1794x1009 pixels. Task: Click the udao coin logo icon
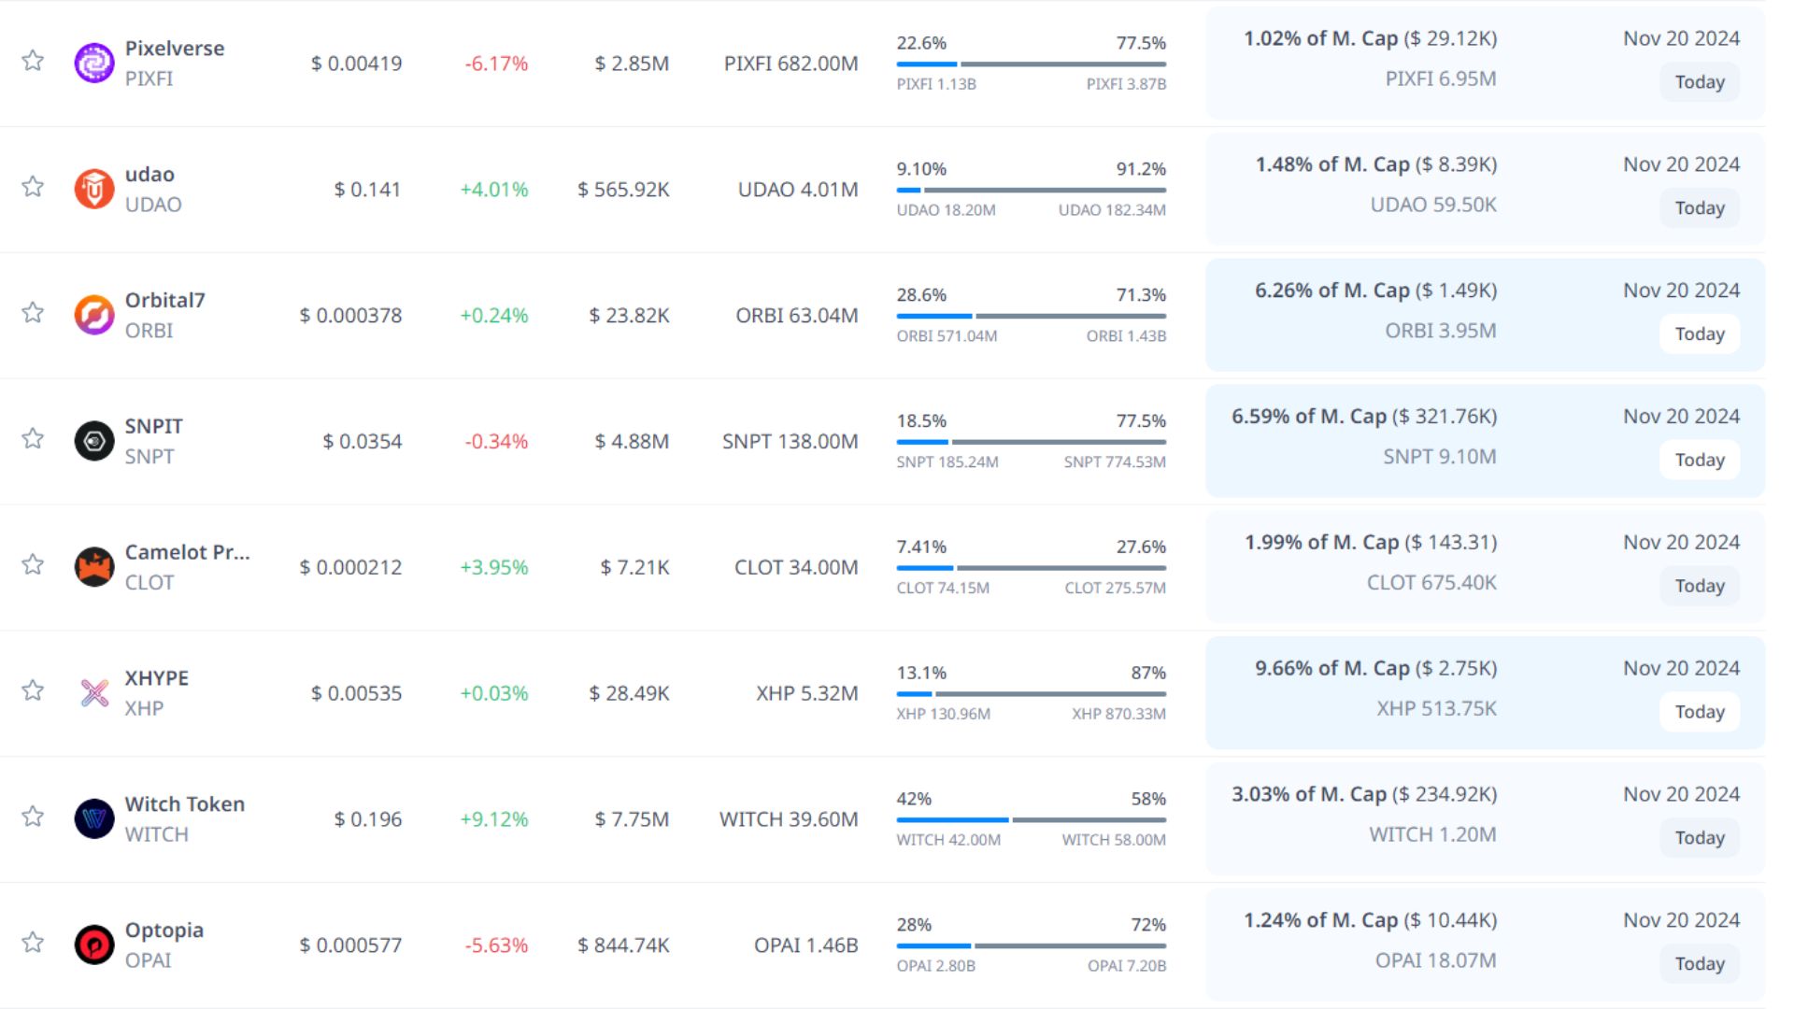point(93,190)
